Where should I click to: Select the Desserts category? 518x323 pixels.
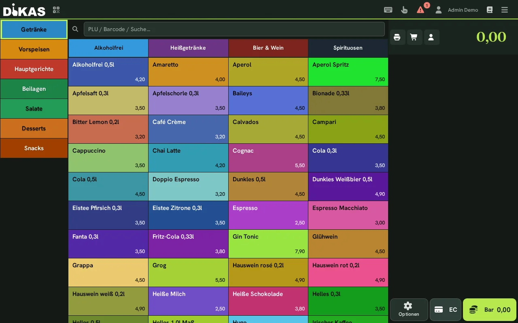click(34, 128)
